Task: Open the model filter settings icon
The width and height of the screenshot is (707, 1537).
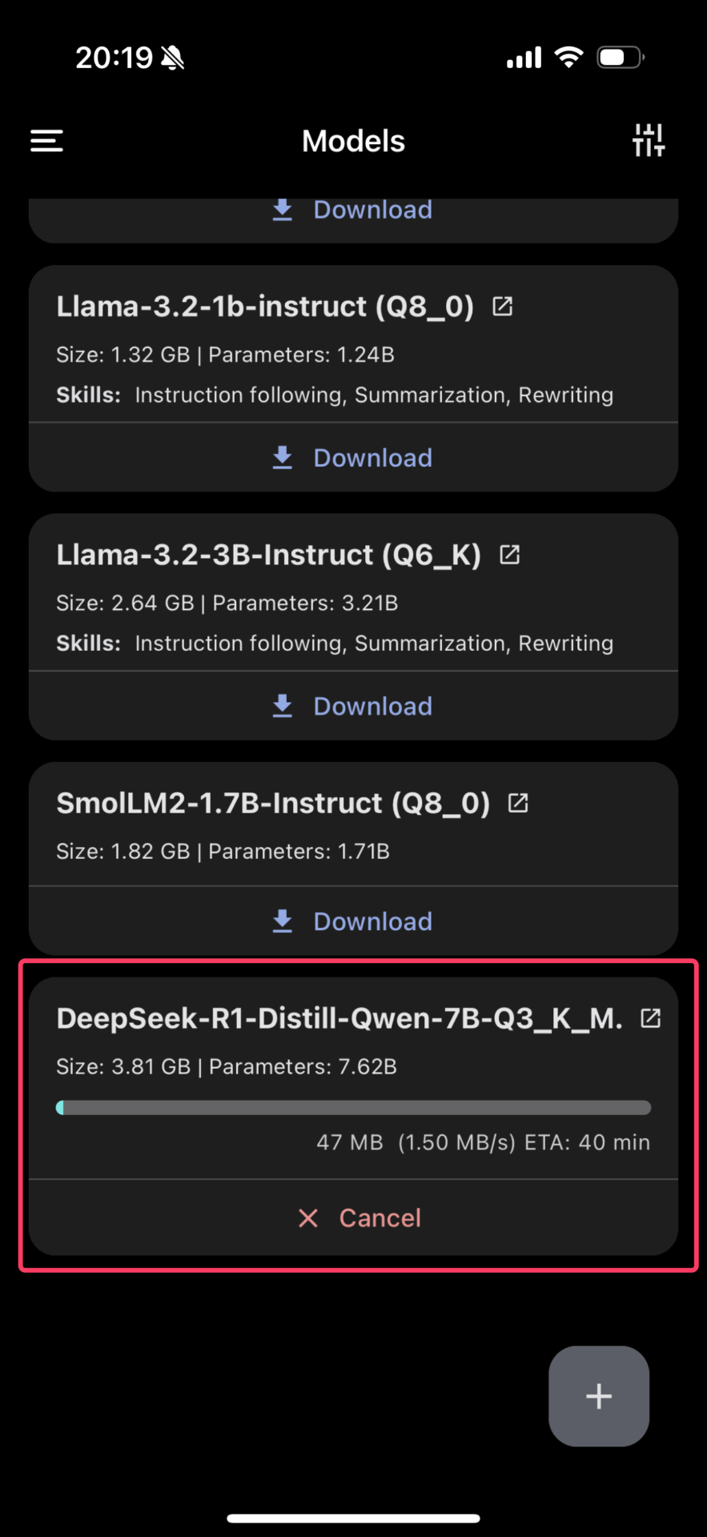Action: click(x=648, y=141)
